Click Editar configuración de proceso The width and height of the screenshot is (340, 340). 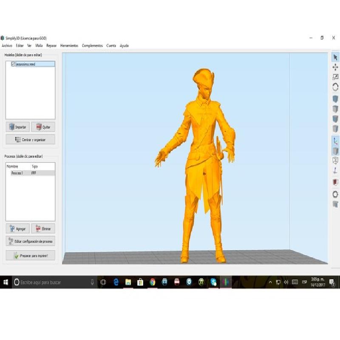30,241
